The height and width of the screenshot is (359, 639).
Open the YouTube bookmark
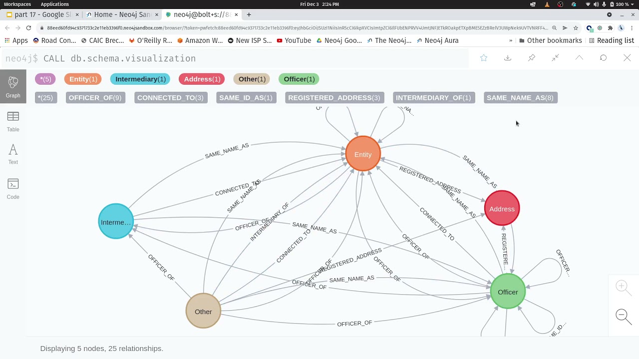pyautogui.click(x=294, y=40)
